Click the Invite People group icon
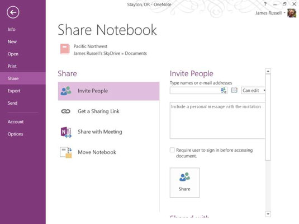Image resolution: width=299 pixels, height=224 pixels. (x=66, y=91)
